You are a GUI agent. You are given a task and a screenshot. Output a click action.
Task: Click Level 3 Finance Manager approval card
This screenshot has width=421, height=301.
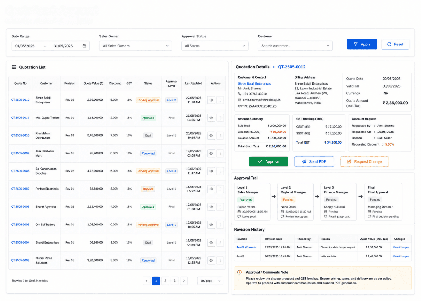[x=338, y=202]
